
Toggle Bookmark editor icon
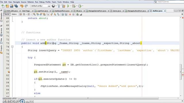pos(58,14)
